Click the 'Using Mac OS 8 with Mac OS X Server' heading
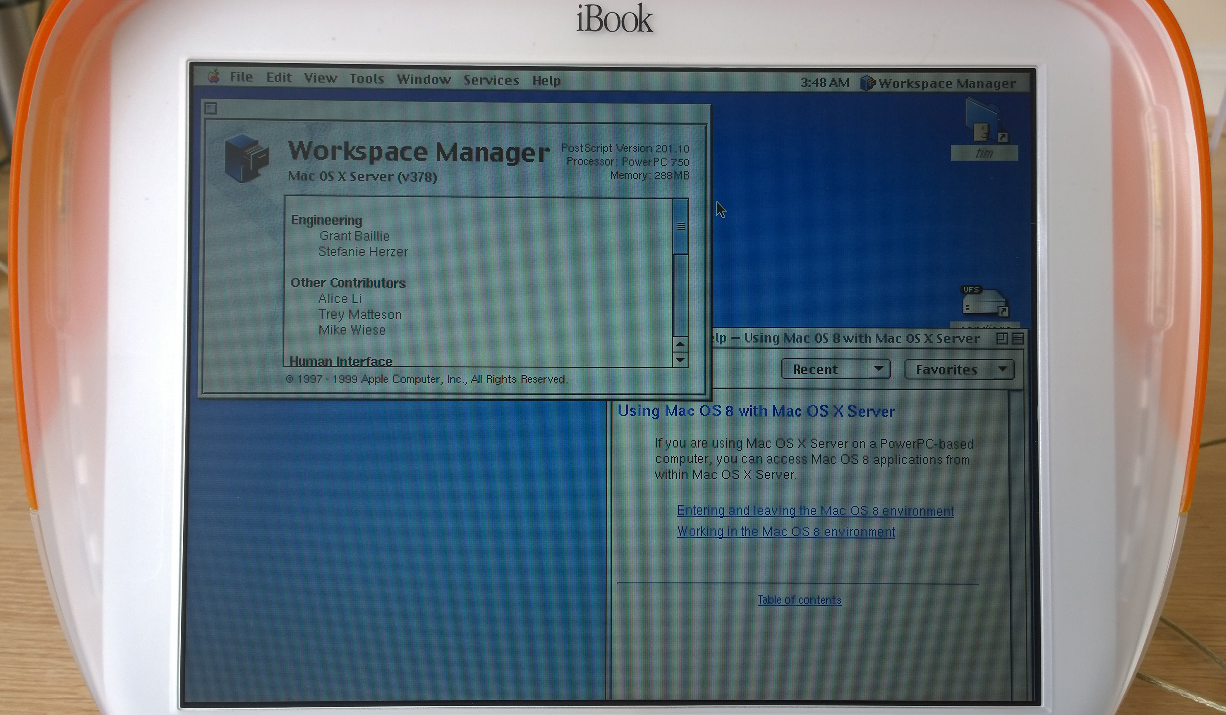 coord(756,411)
